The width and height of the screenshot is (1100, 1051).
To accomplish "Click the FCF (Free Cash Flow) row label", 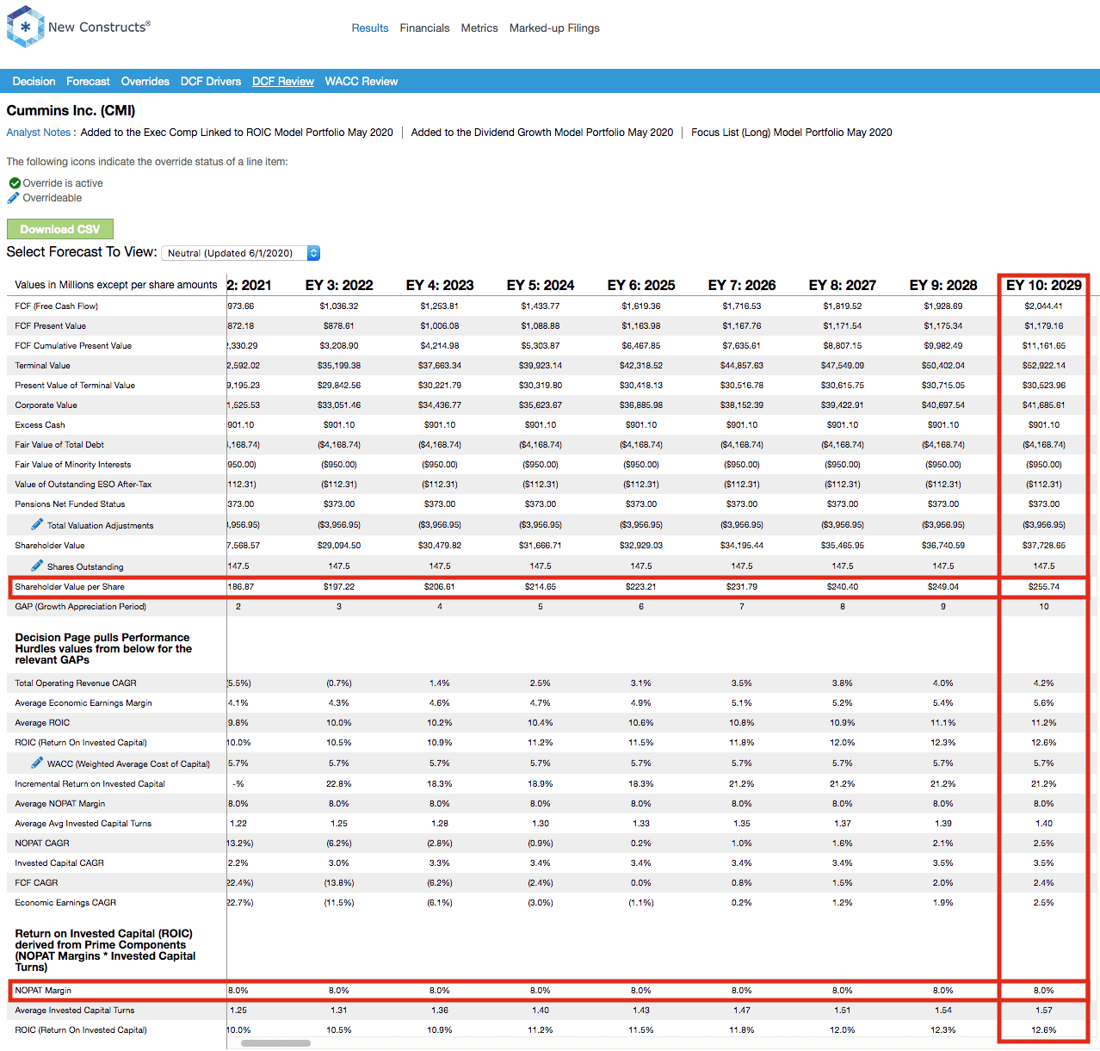I will pyautogui.click(x=57, y=306).
